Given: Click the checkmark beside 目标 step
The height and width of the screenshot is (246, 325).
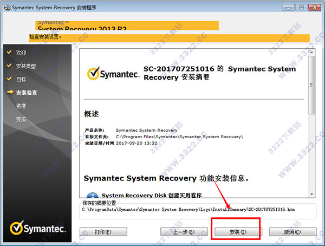Looking at the screenshot, I should [9, 79].
